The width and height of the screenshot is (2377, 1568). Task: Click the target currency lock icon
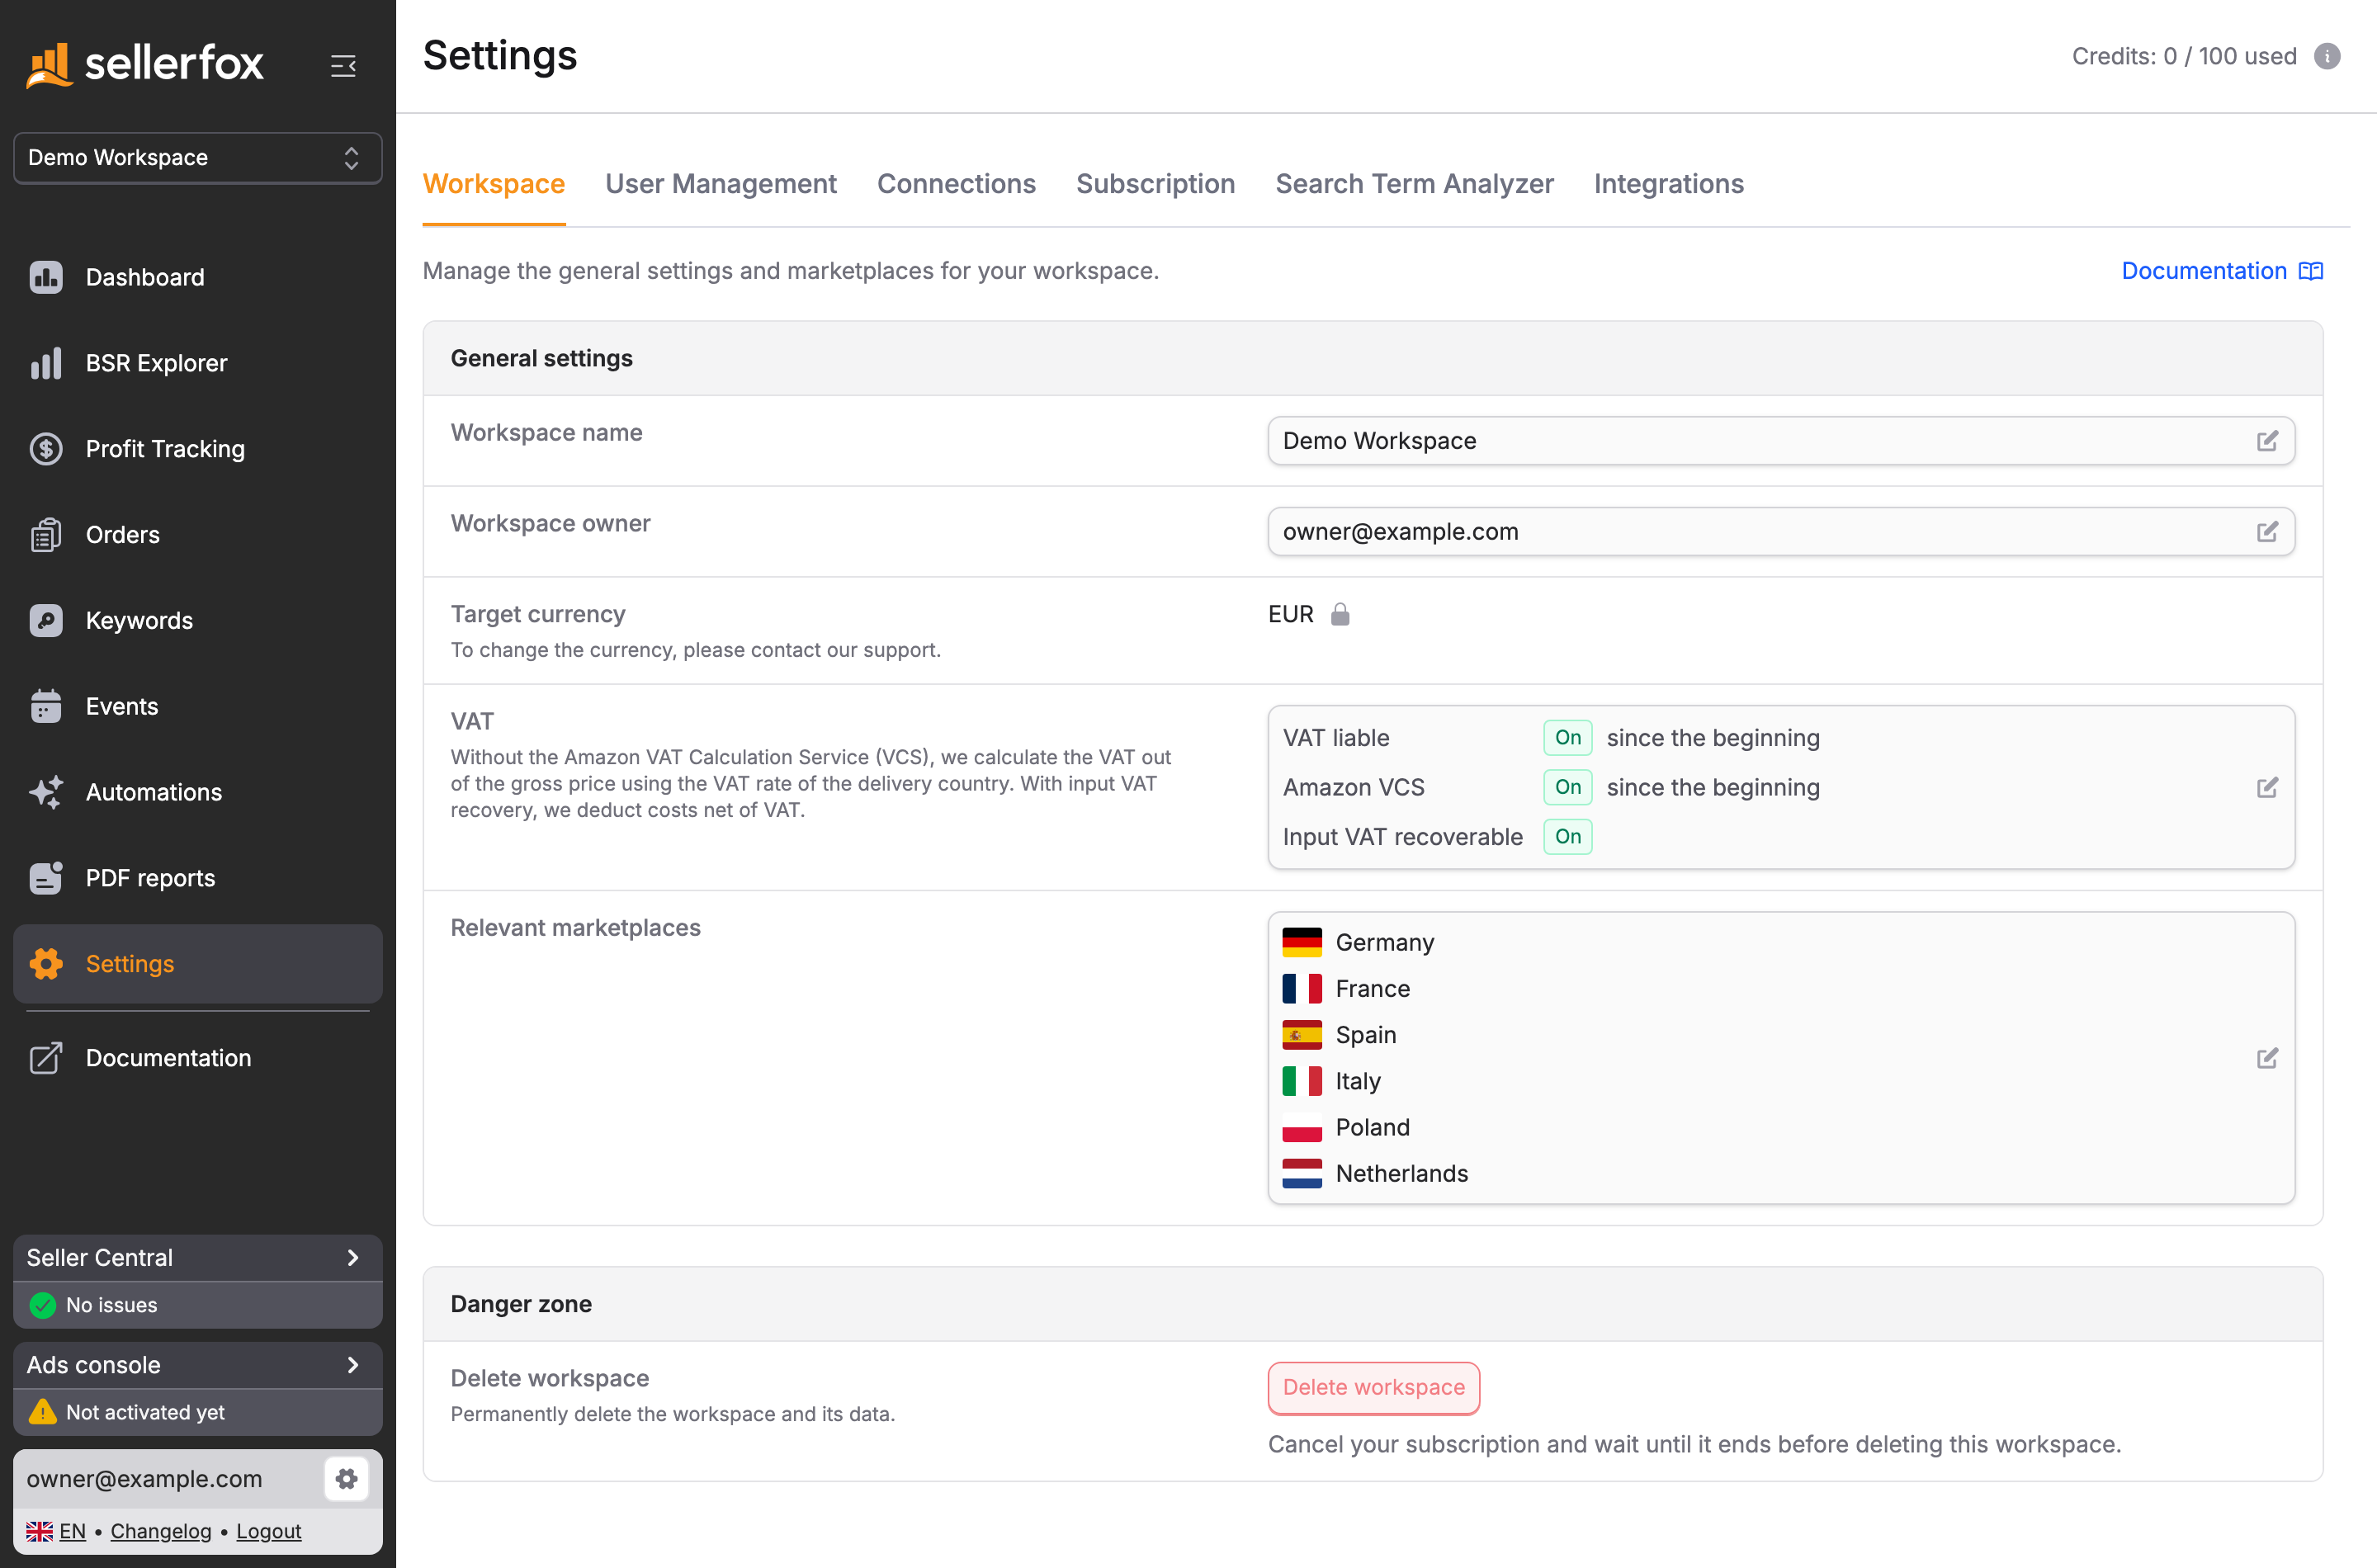[x=1340, y=614]
